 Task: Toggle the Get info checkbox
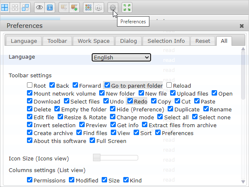[x=113, y=125]
